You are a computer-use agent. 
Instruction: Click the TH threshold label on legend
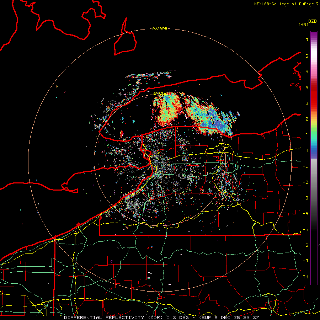(x=305, y=277)
